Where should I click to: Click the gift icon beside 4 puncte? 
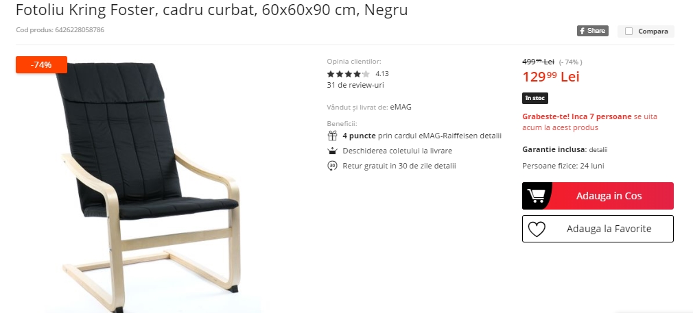coord(332,136)
